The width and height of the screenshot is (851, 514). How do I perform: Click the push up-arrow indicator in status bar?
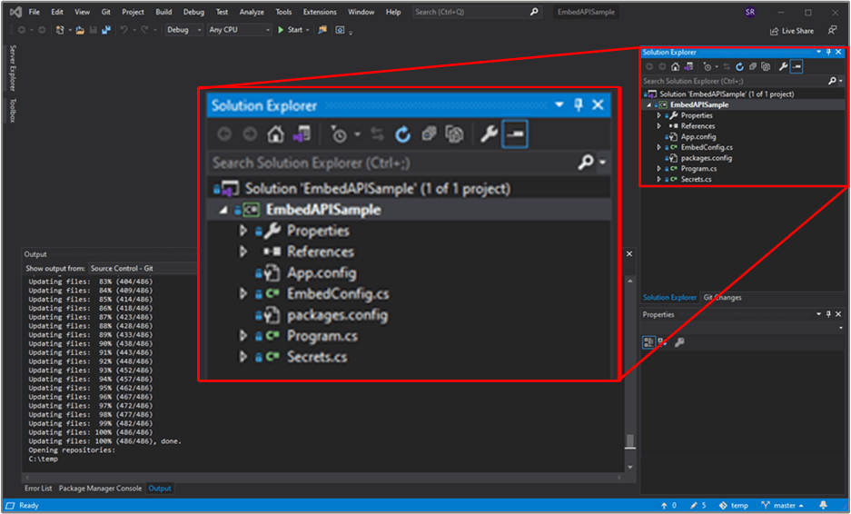click(668, 505)
